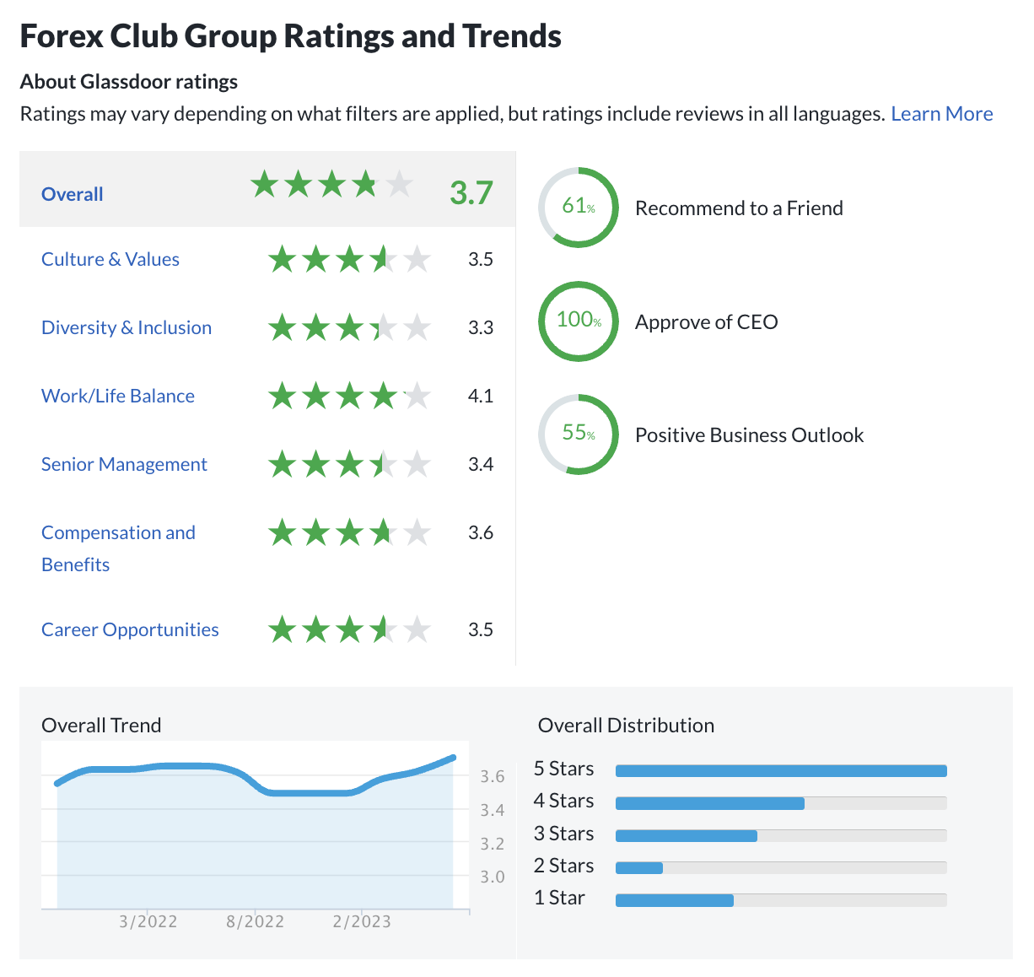Viewport: 1034px width, 977px height.
Task: Click the Overall star rating icons
Action: pyautogui.click(x=331, y=184)
